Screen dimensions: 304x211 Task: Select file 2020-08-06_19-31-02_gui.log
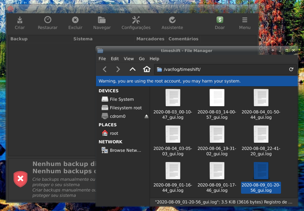pyautogui.click(x=217, y=141)
